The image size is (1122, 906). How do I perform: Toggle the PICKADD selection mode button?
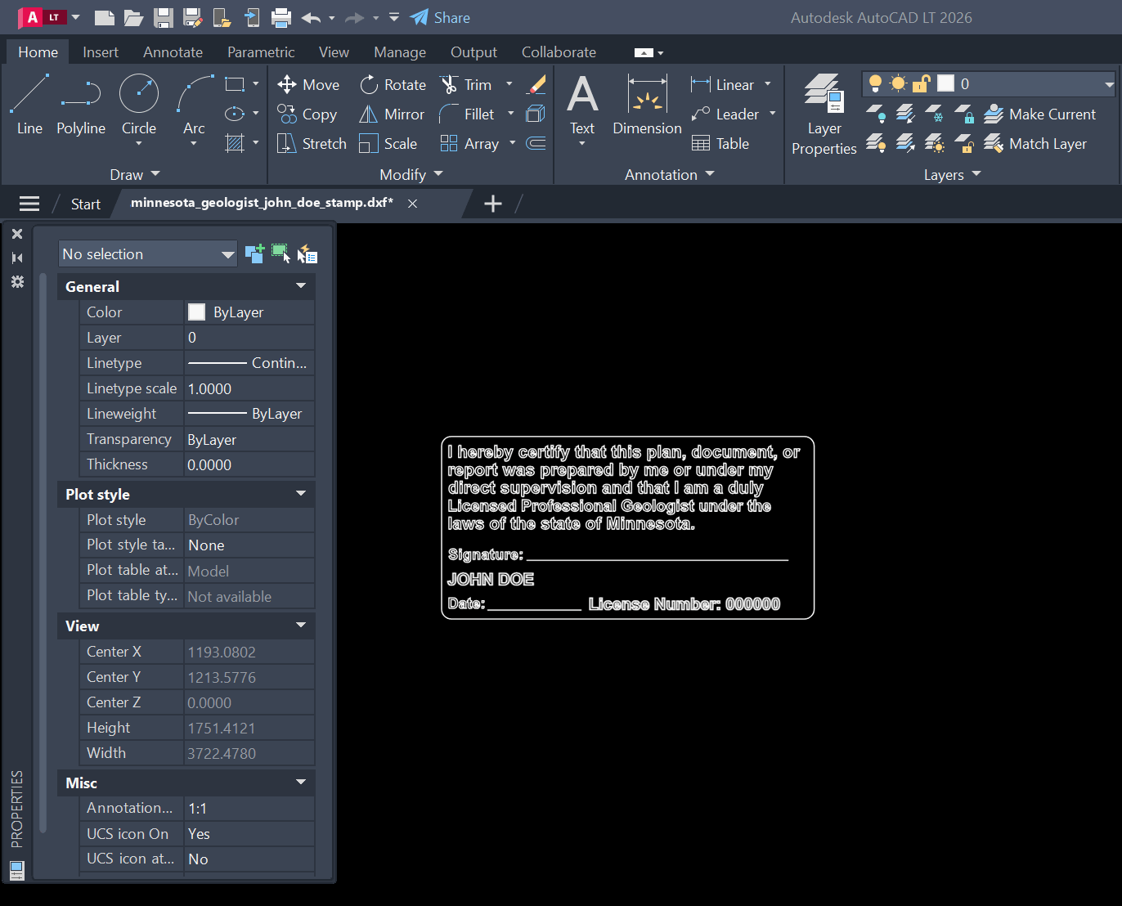pos(254,253)
